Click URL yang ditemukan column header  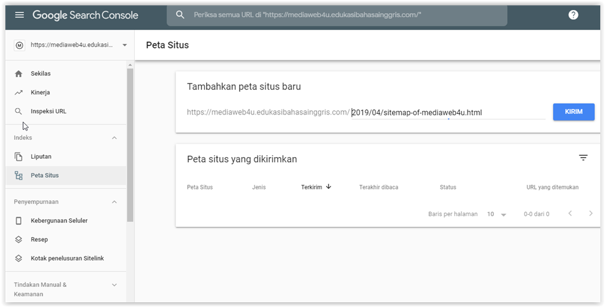552,187
